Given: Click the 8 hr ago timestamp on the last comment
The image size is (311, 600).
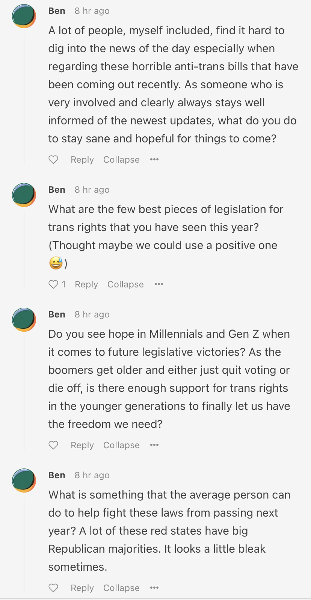Looking at the screenshot, I should [x=92, y=475].
